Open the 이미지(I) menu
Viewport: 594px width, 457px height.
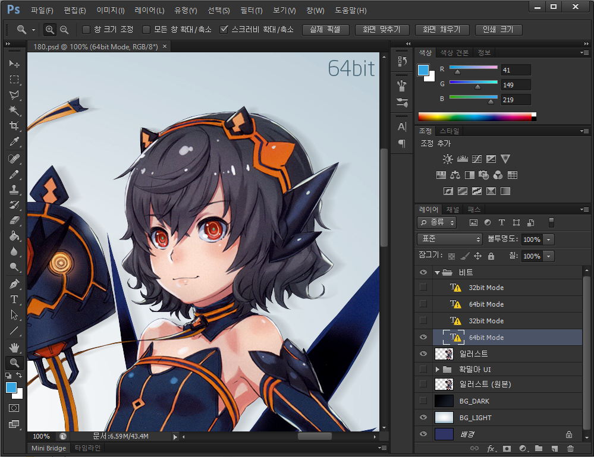click(110, 10)
